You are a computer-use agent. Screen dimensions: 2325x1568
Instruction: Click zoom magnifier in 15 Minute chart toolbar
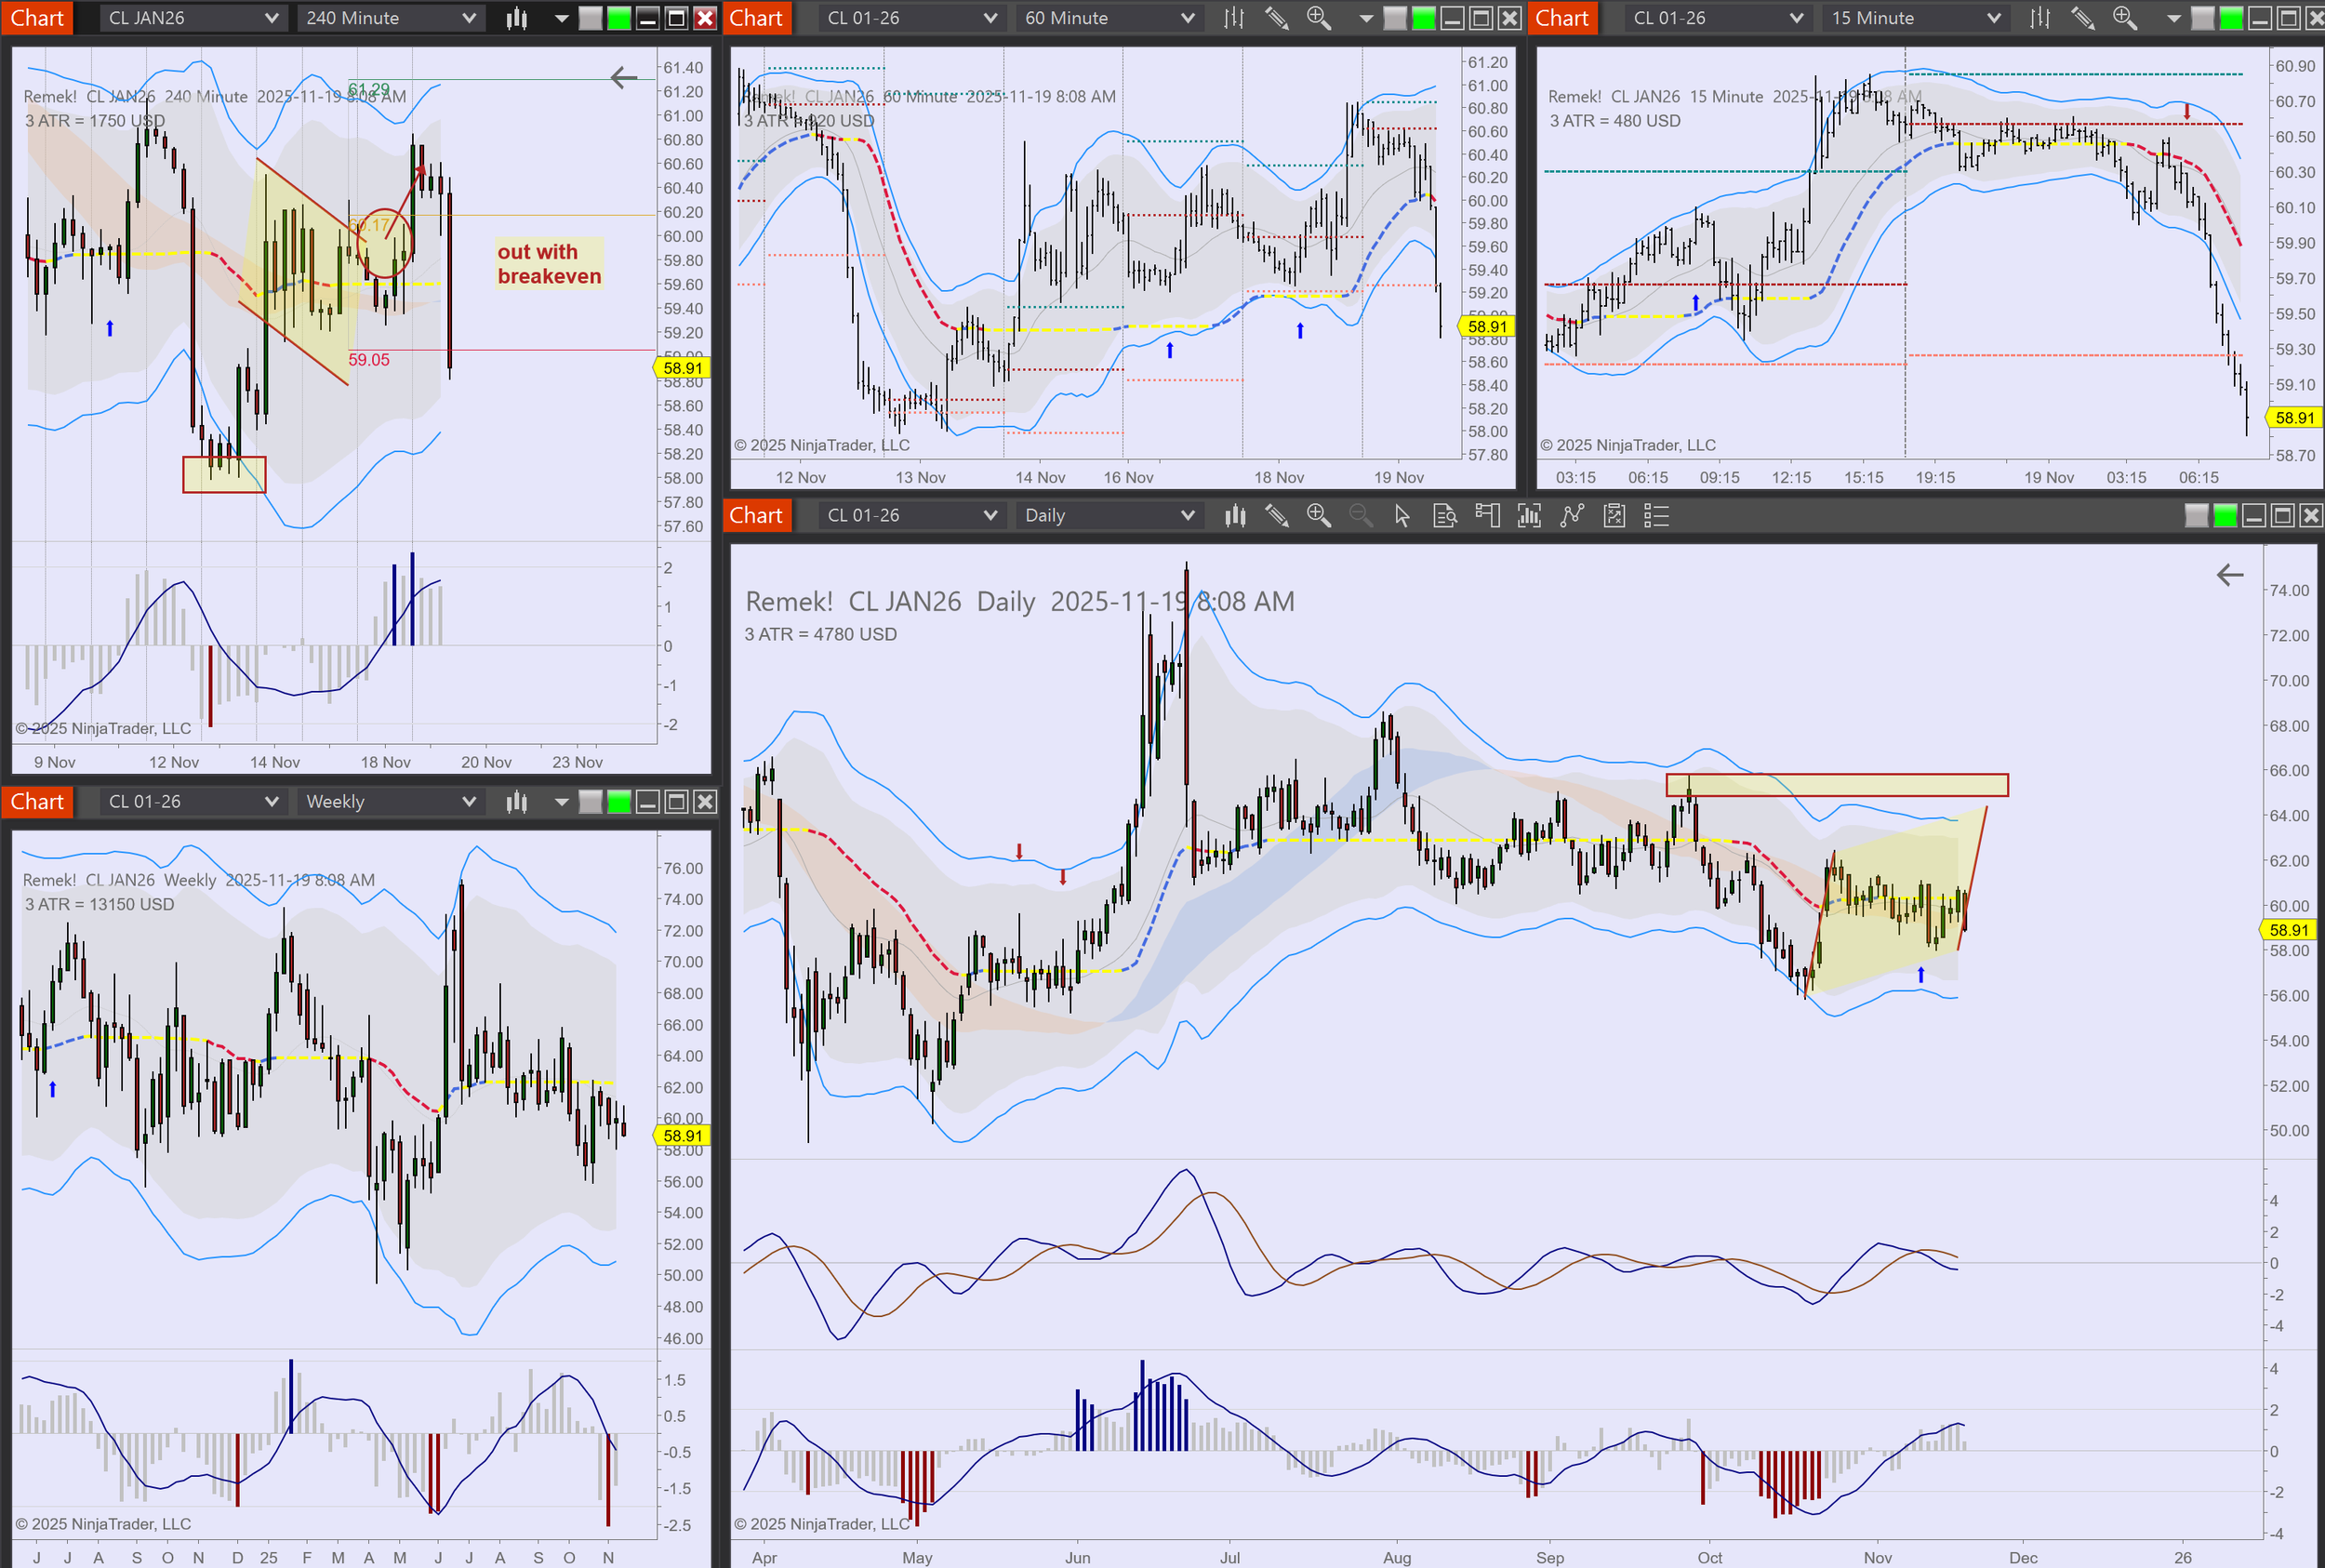[2124, 18]
